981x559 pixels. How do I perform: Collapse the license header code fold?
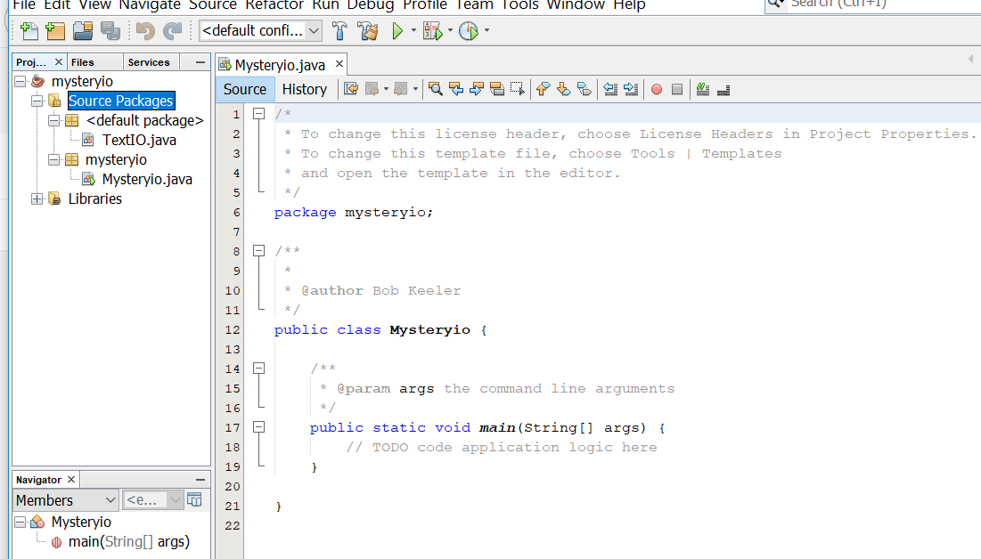pos(258,114)
